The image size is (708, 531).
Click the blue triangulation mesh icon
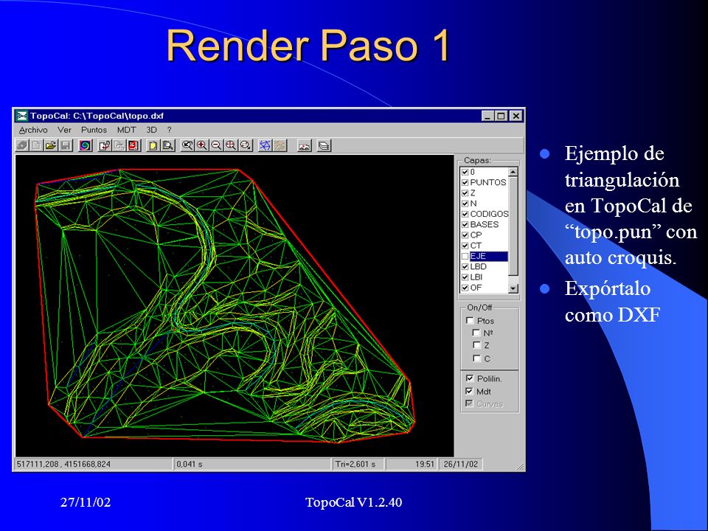(x=265, y=145)
